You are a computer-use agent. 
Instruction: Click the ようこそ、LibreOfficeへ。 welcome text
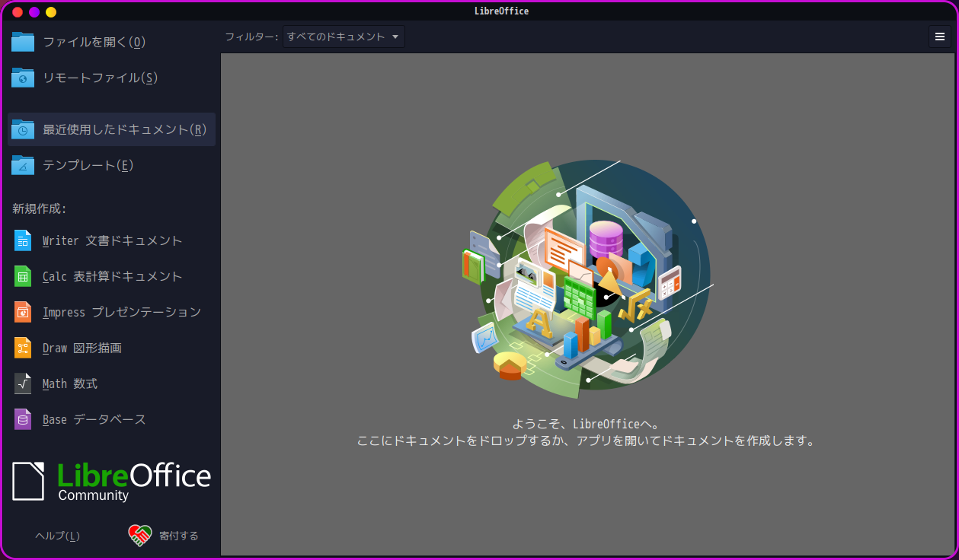pyautogui.click(x=587, y=424)
